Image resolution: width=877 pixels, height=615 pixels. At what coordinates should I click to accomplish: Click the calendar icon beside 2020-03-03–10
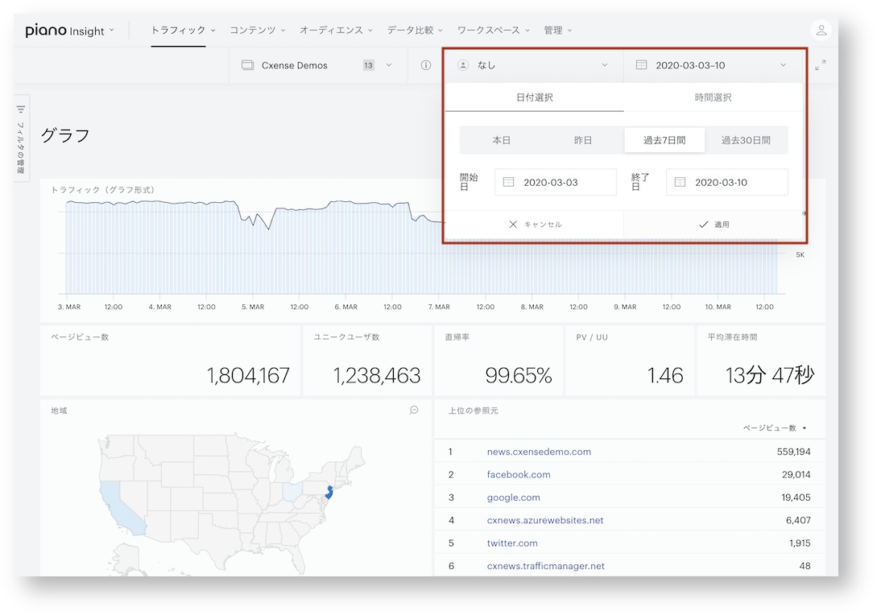click(x=642, y=65)
